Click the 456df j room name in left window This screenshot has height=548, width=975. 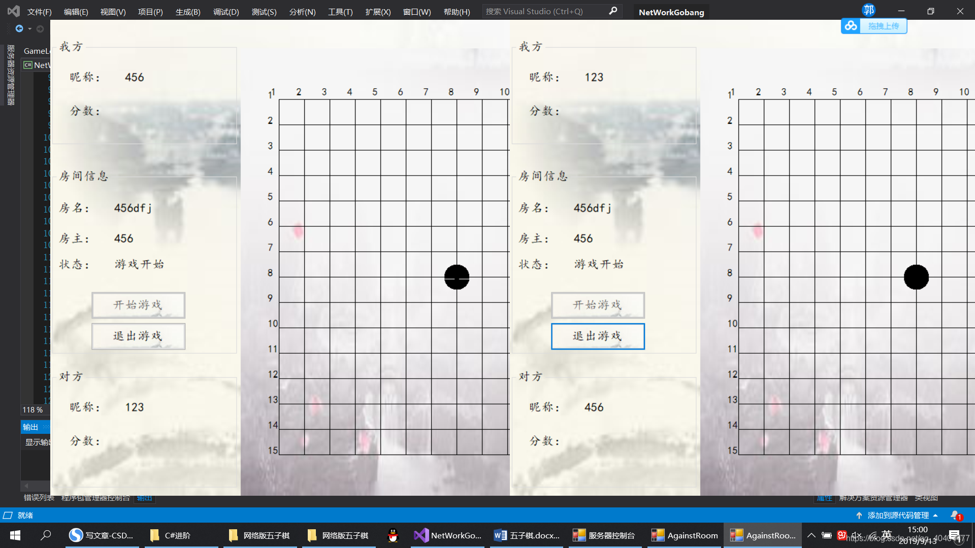pyautogui.click(x=133, y=208)
